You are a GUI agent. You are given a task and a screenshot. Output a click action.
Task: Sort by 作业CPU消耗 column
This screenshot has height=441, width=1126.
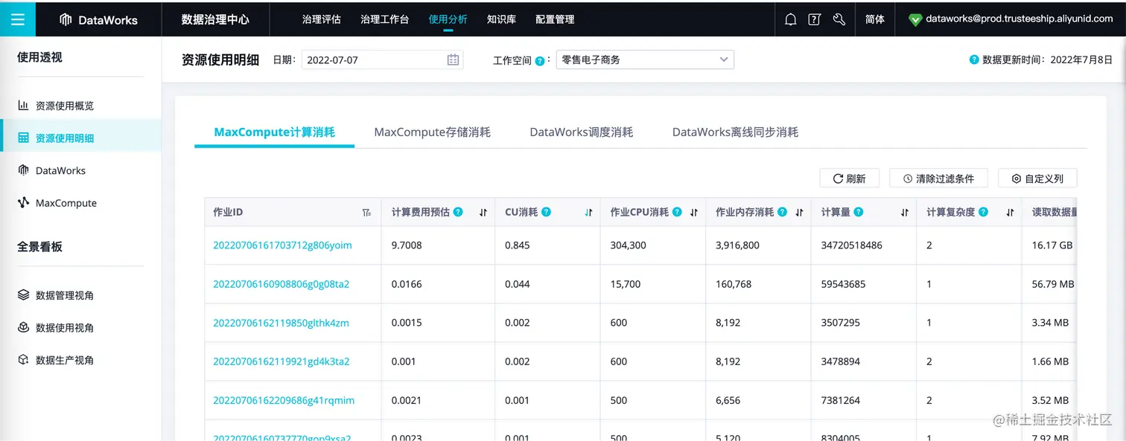[693, 213]
